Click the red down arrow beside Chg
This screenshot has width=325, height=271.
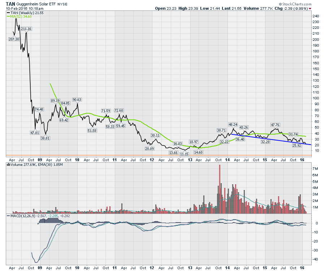click(310, 9)
